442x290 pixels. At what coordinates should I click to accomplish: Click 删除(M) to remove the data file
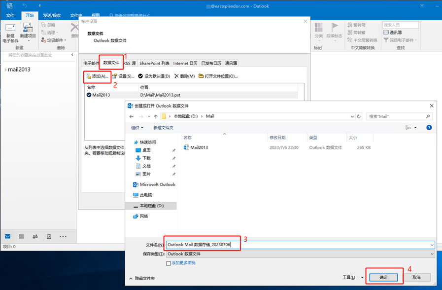point(185,76)
